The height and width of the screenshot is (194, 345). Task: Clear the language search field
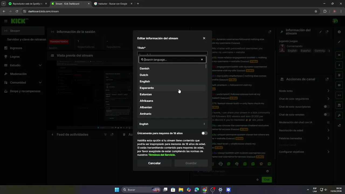pos(202,60)
